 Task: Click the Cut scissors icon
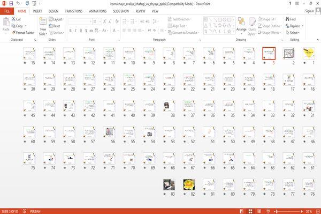[x=13, y=19]
